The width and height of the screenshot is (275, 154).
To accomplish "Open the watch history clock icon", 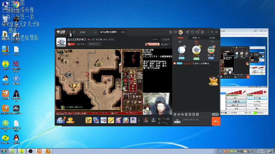I will [170, 32].
